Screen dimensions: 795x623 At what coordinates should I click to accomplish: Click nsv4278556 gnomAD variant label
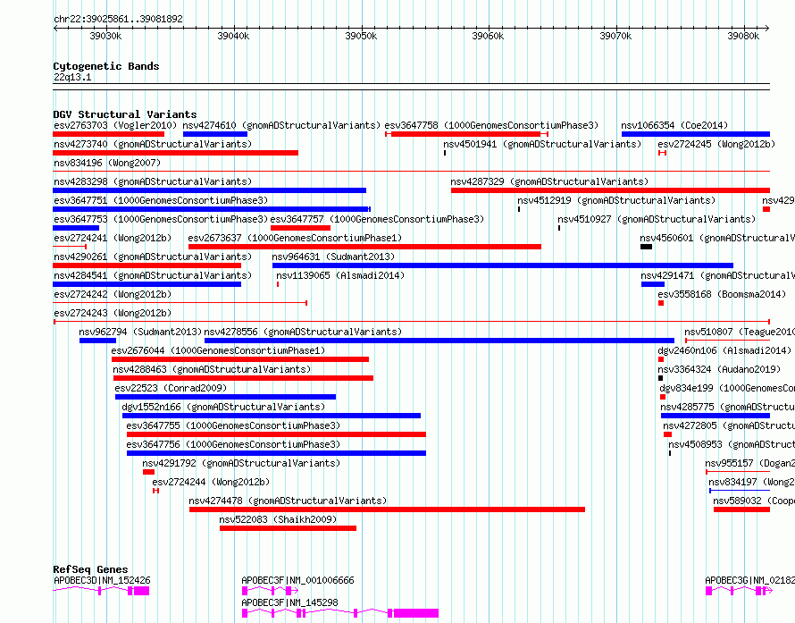[303, 332]
